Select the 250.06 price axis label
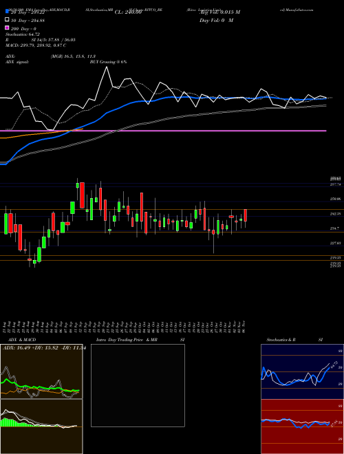The height and width of the screenshot is (454, 344). pos(335,199)
